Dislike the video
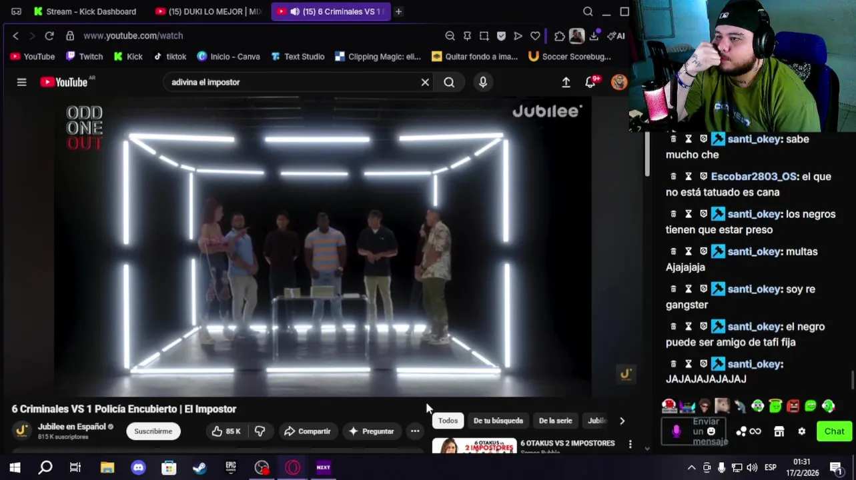The image size is (856, 480). pyautogui.click(x=260, y=431)
